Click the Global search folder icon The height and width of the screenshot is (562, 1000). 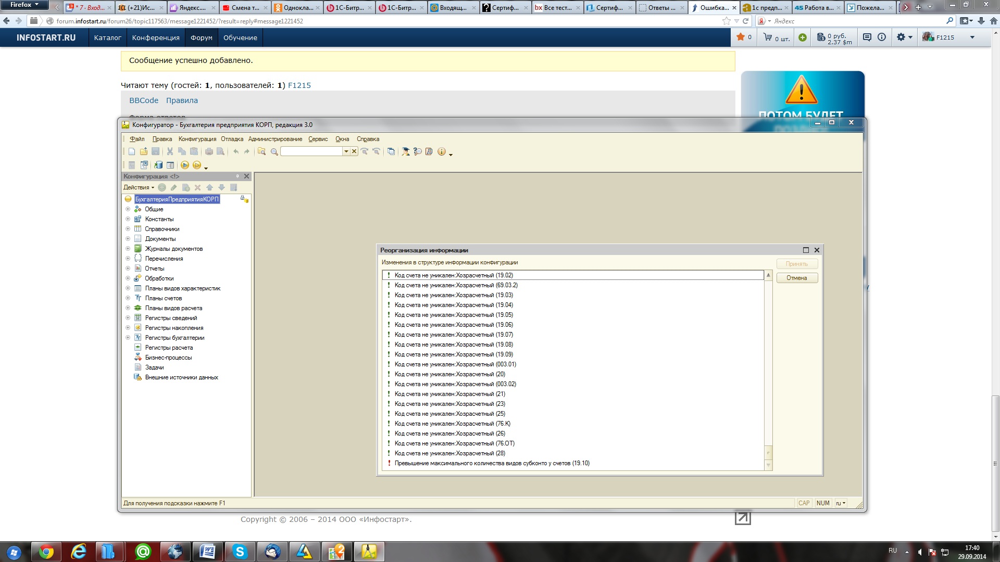(261, 151)
